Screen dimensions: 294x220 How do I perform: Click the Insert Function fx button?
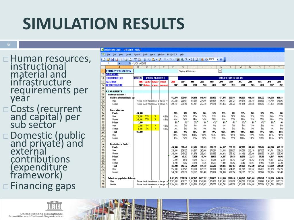[x=129, y=64]
